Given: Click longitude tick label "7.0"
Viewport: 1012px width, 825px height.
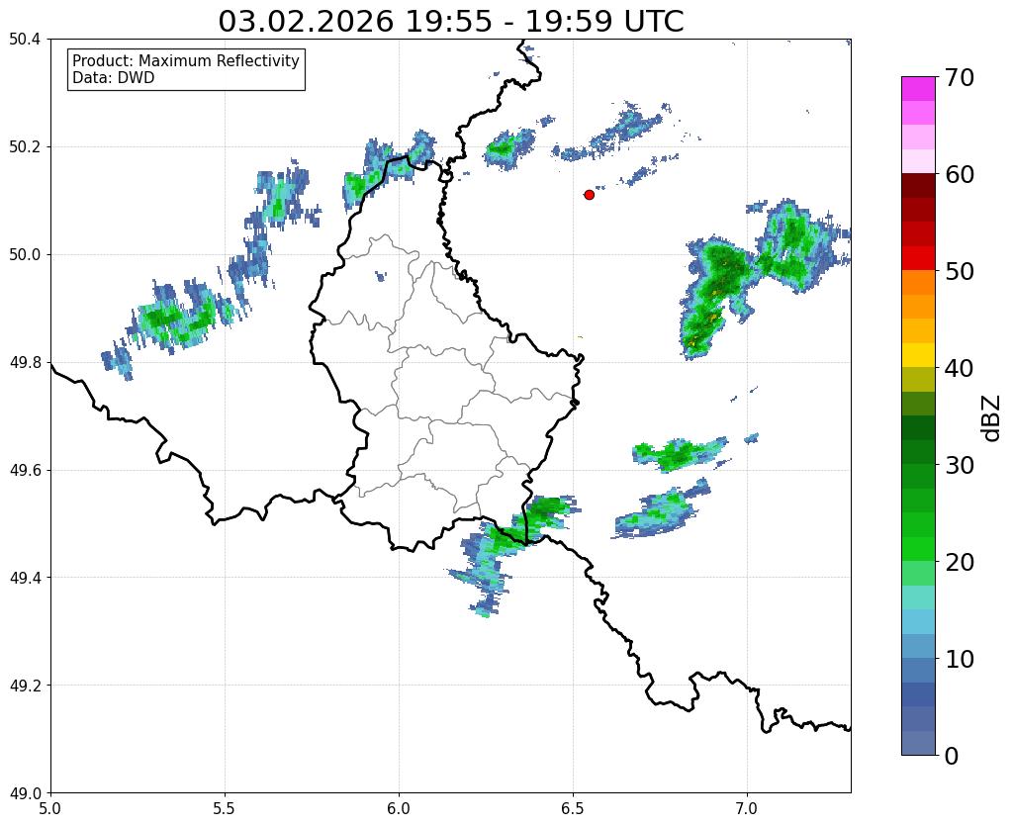Looking at the screenshot, I should (x=748, y=808).
